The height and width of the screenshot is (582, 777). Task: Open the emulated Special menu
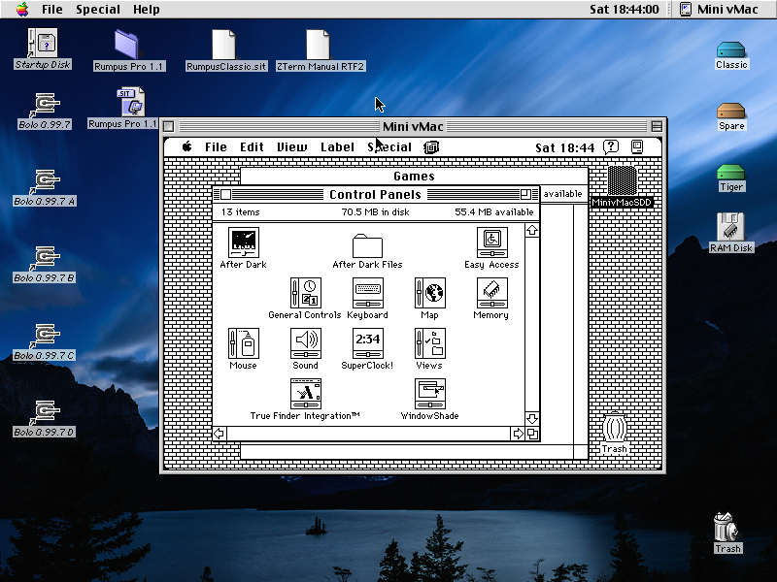click(389, 147)
